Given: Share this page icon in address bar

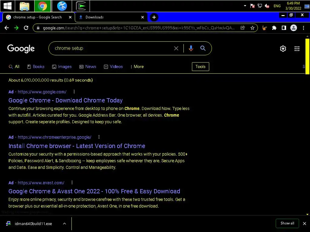Looking at the screenshot, I should tap(242, 28).
